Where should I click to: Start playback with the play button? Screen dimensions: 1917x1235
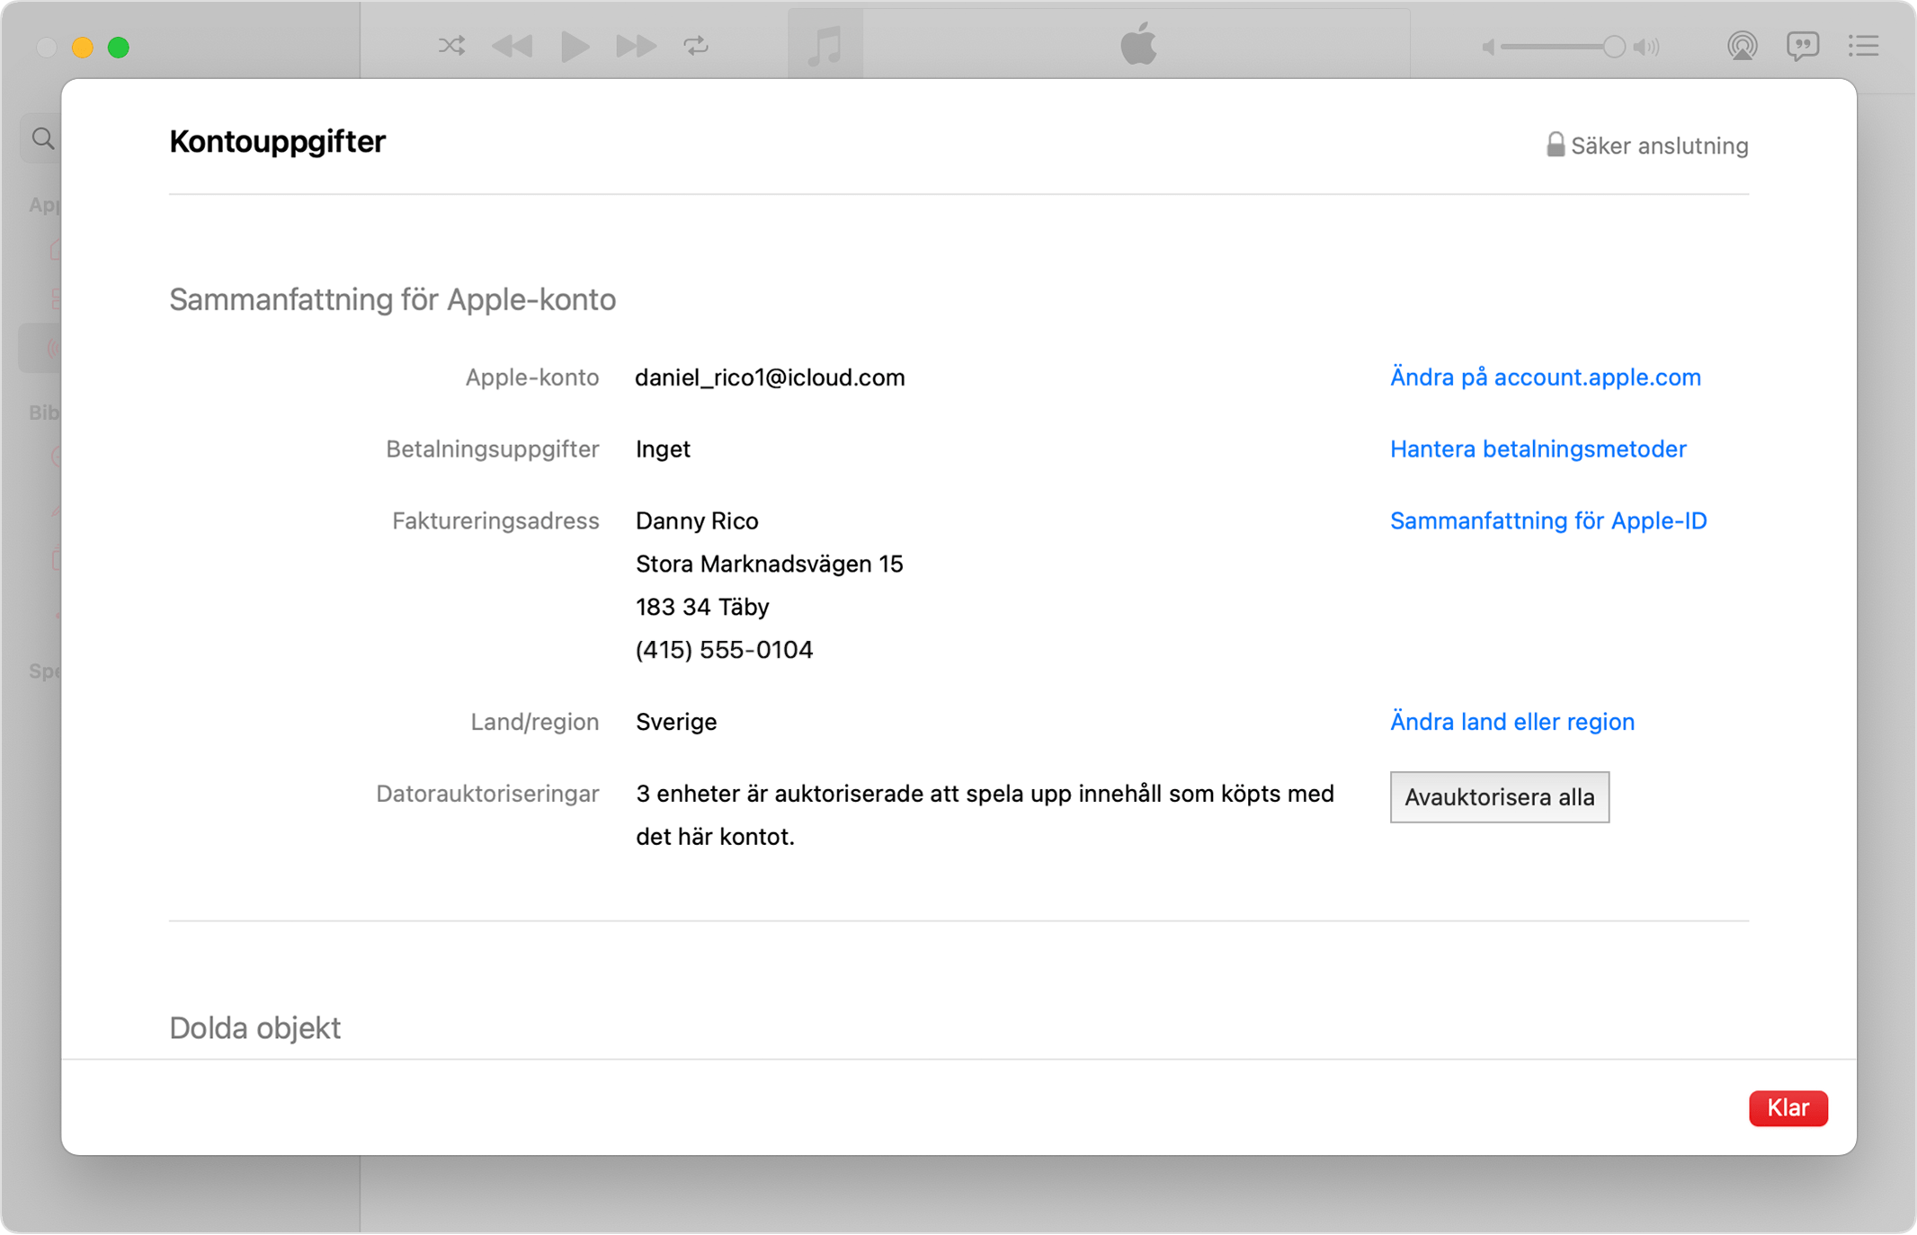click(x=575, y=46)
